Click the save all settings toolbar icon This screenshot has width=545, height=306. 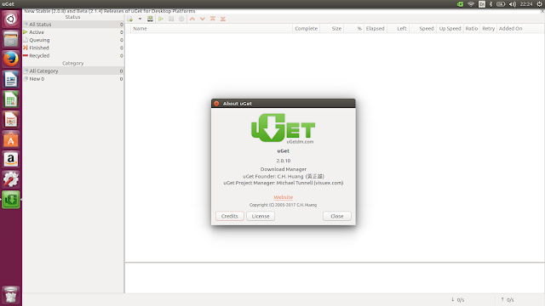coord(150,19)
